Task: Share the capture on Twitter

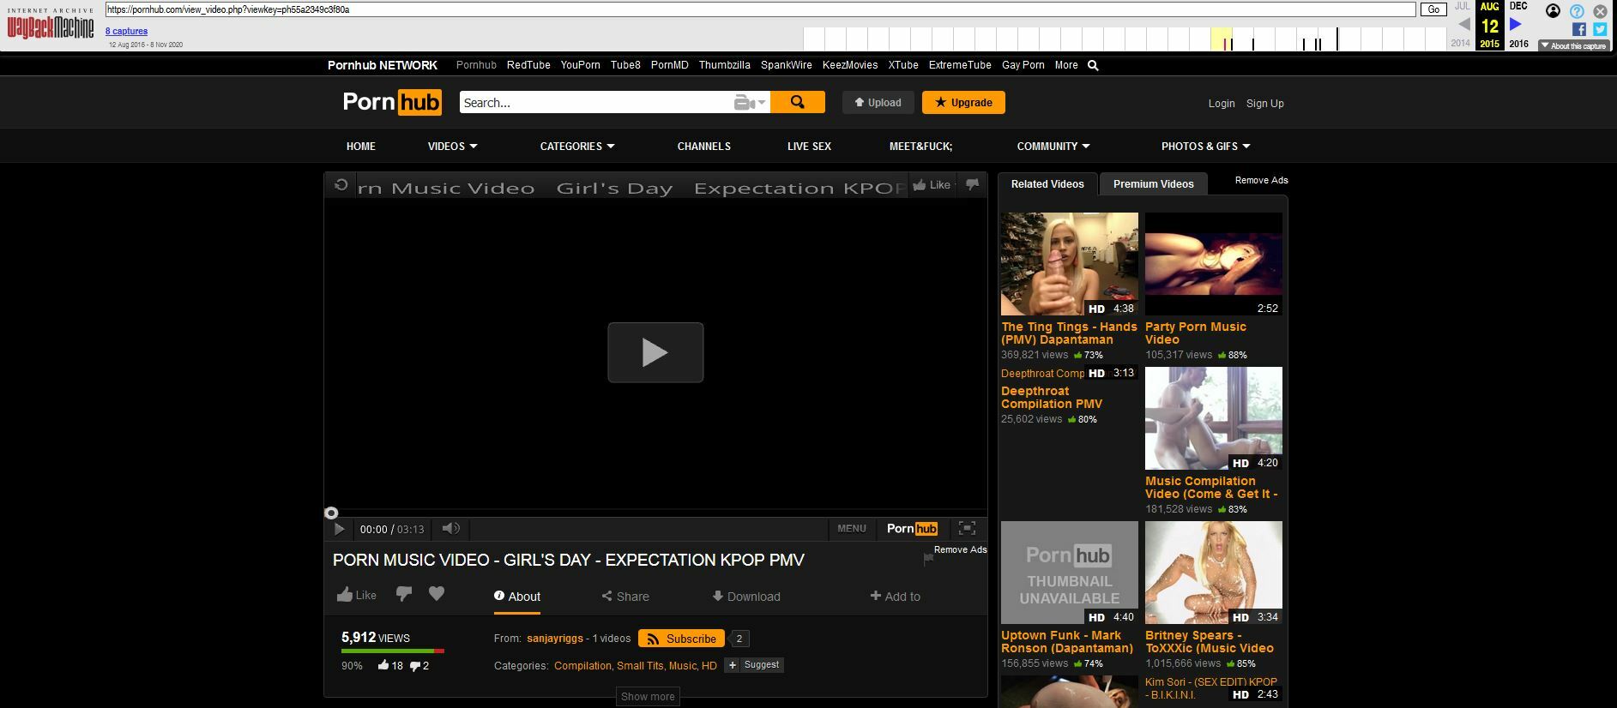Action: (x=1600, y=29)
